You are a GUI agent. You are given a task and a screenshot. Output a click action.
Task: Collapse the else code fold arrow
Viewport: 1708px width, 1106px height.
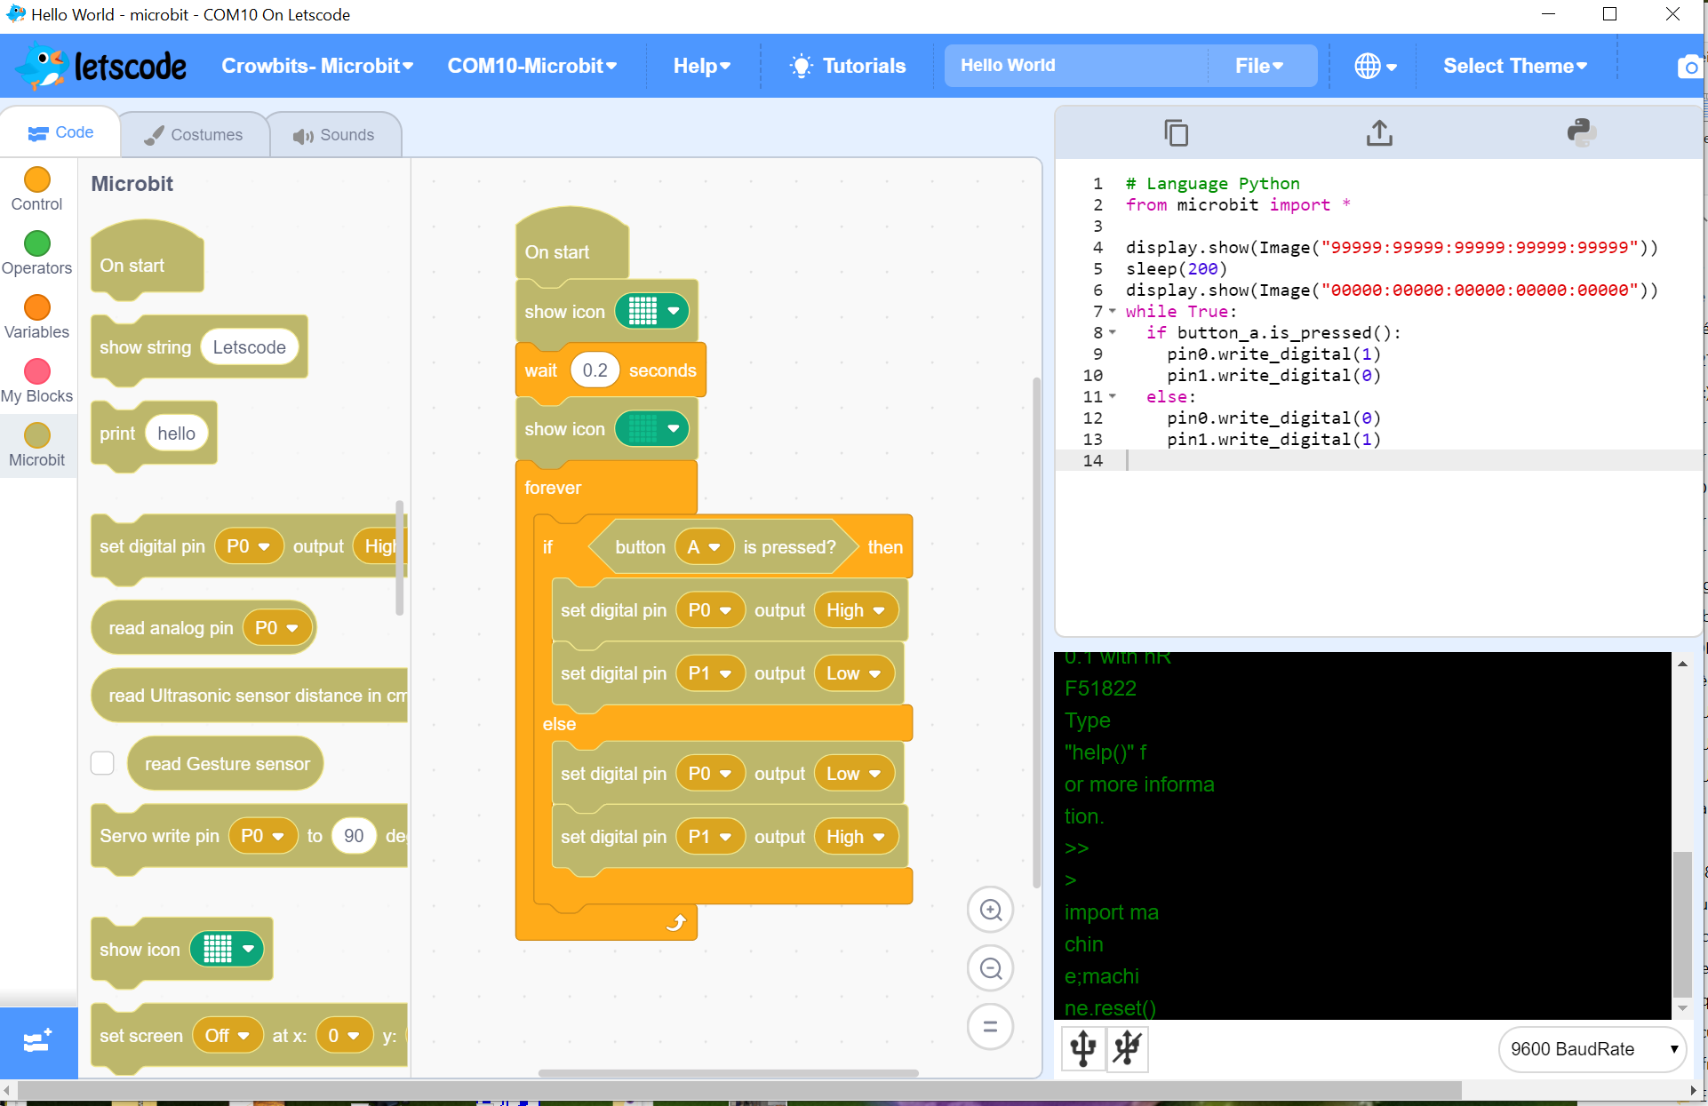click(x=1112, y=396)
